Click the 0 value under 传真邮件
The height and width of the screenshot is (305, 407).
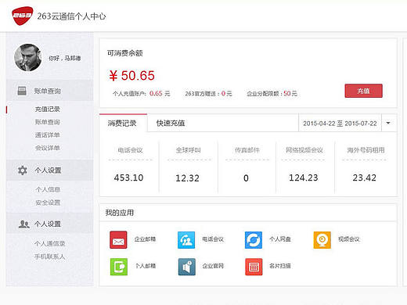[x=246, y=178]
